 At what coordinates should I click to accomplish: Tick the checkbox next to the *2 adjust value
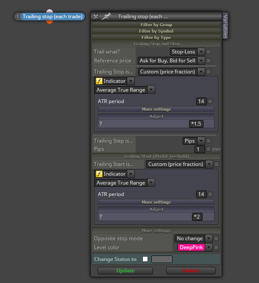[x=206, y=216]
